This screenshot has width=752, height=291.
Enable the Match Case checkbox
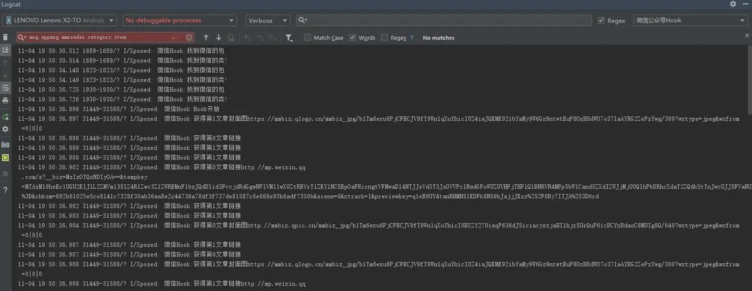pyautogui.click(x=307, y=38)
